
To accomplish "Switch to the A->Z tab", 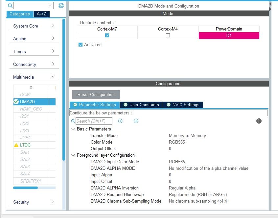I will 41,14.
